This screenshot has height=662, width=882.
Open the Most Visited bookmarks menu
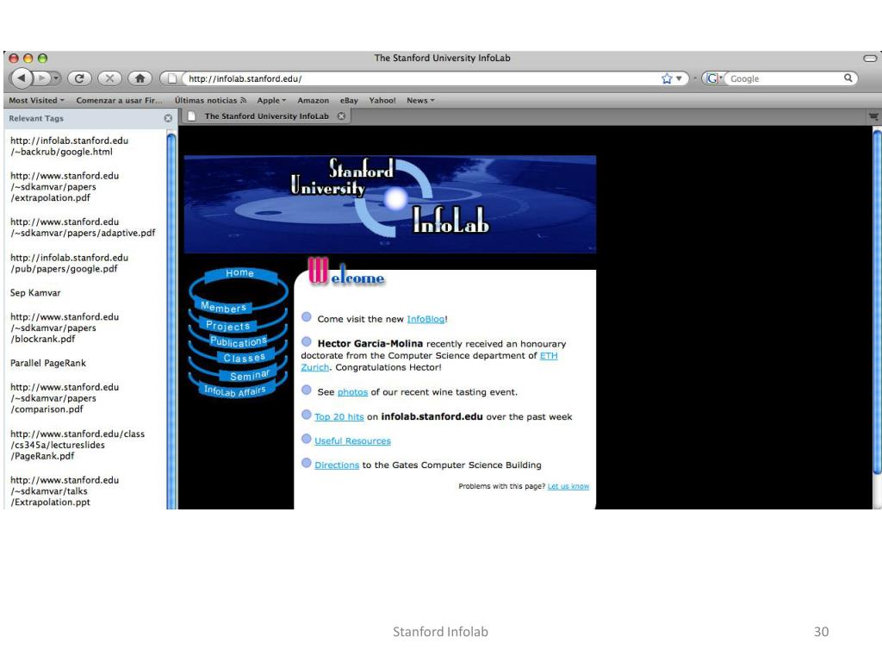coord(36,100)
